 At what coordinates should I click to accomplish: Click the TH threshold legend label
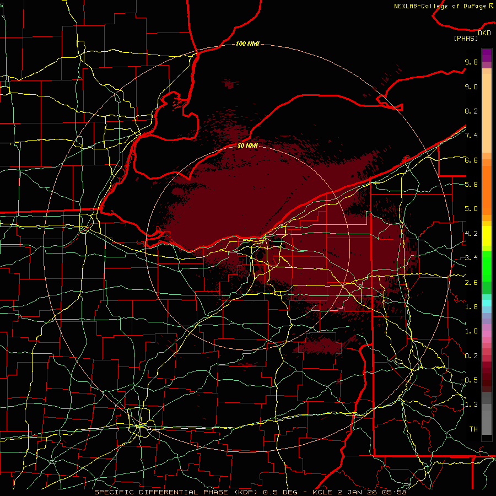click(x=473, y=429)
